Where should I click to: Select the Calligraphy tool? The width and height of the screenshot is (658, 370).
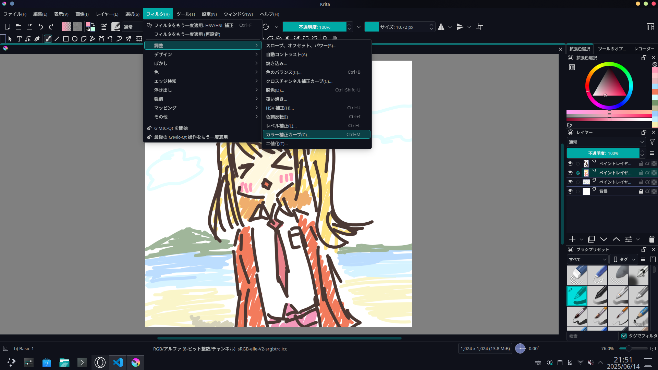tap(37, 39)
